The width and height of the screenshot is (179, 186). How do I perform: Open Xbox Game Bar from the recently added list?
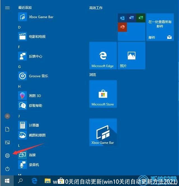pyautogui.click(x=36, y=17)
